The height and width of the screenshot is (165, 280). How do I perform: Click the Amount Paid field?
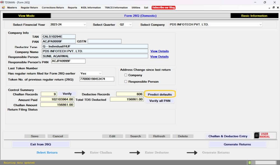[x=57, y=99]
